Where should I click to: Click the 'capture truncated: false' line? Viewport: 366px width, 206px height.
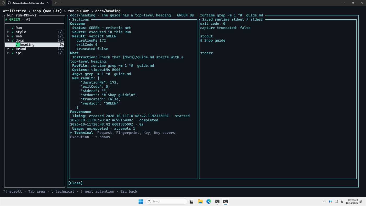pos(225,28)
